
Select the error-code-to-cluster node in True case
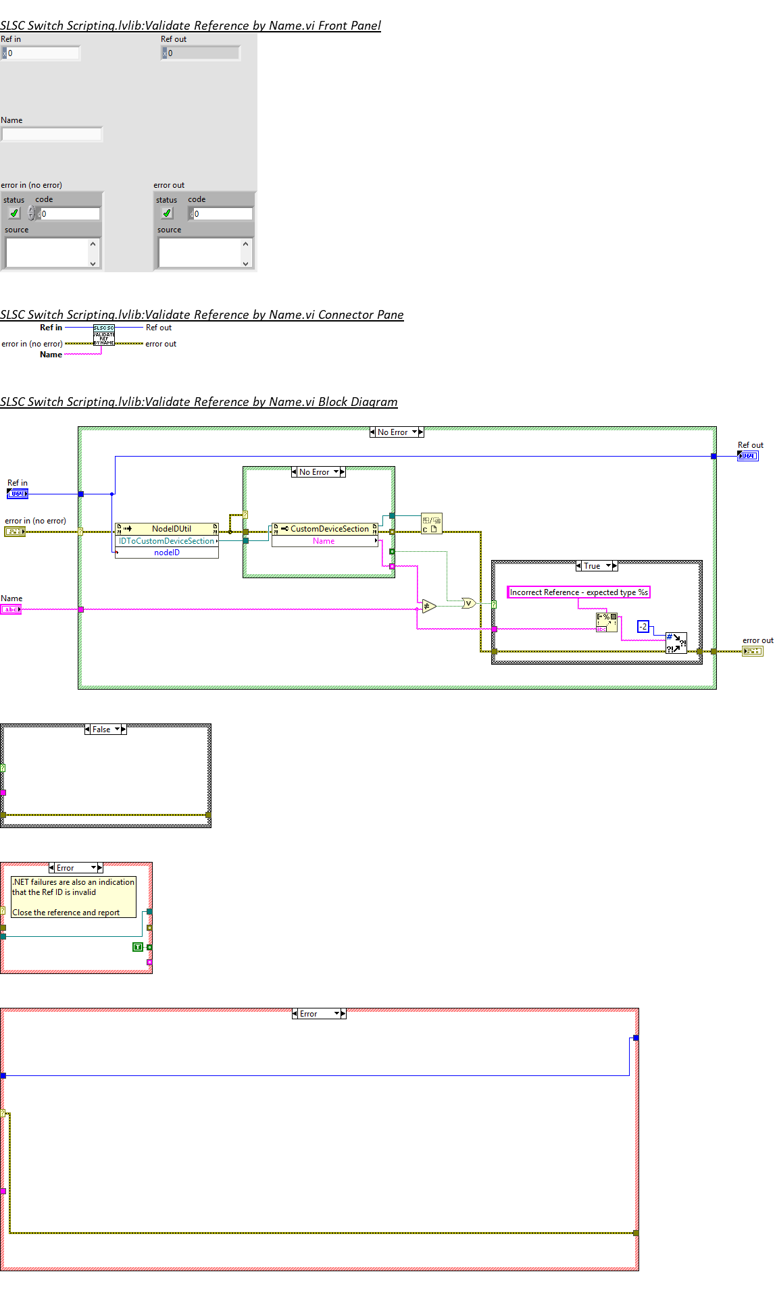point(676,642)
